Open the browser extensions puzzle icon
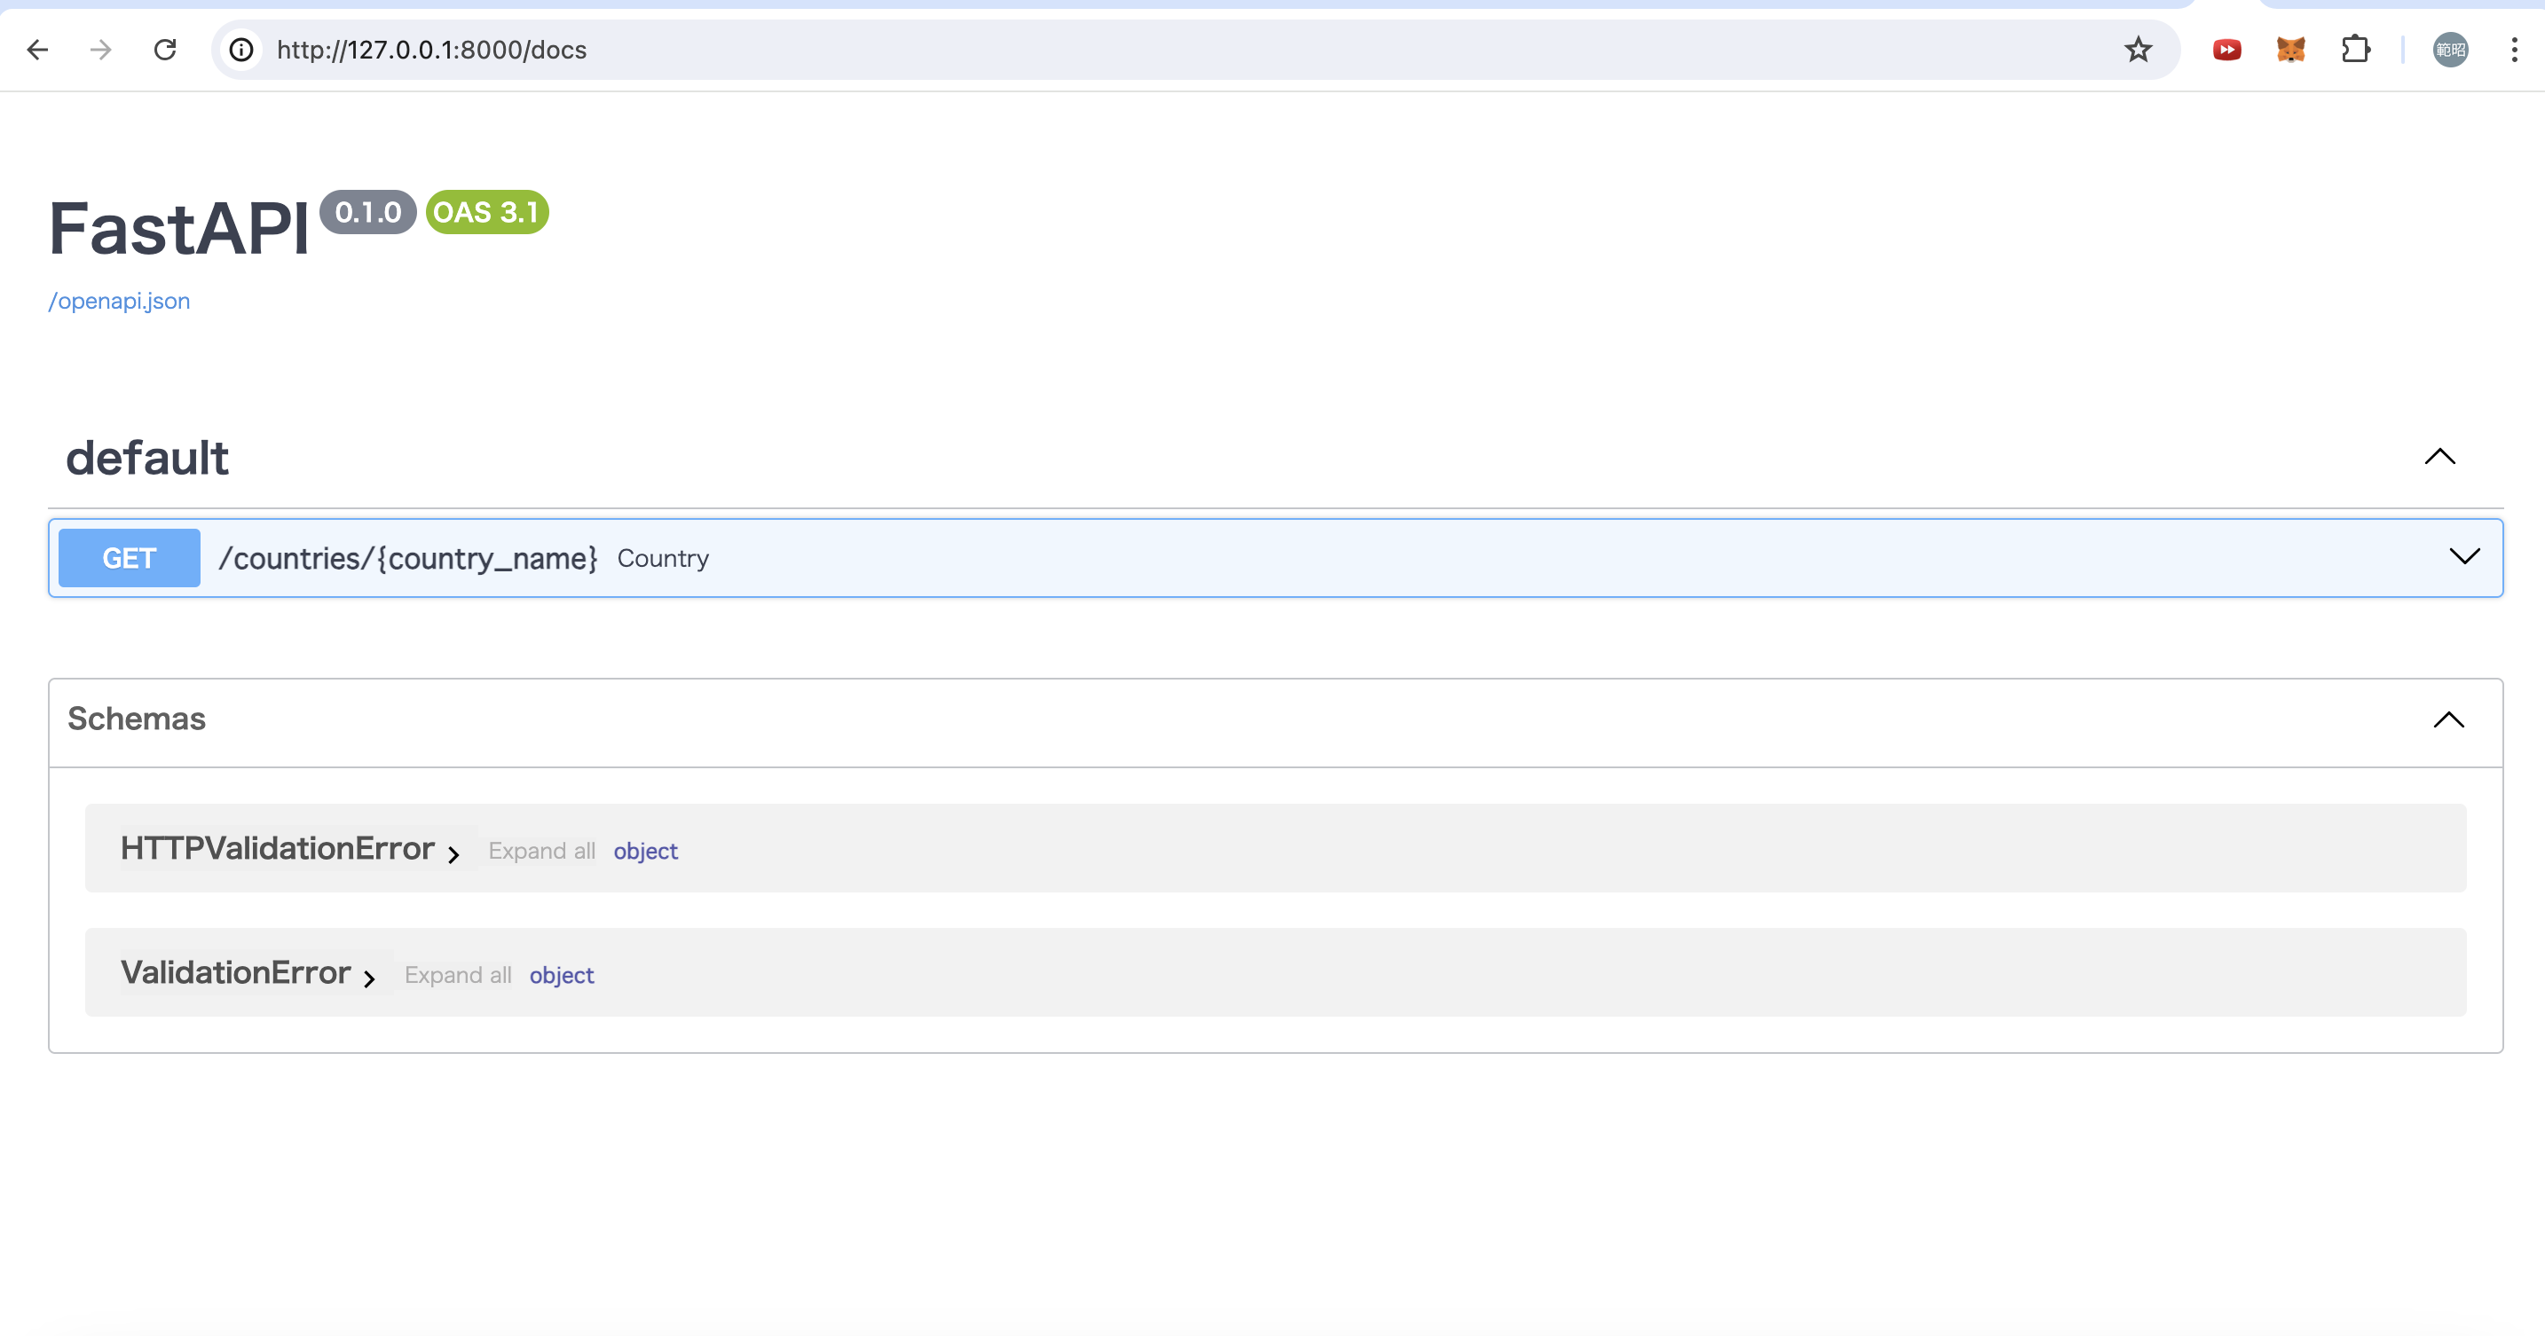 click(x=2356, y=50)
